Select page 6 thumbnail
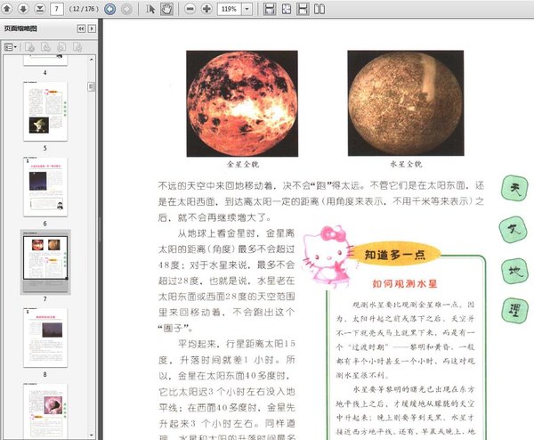 44,186
